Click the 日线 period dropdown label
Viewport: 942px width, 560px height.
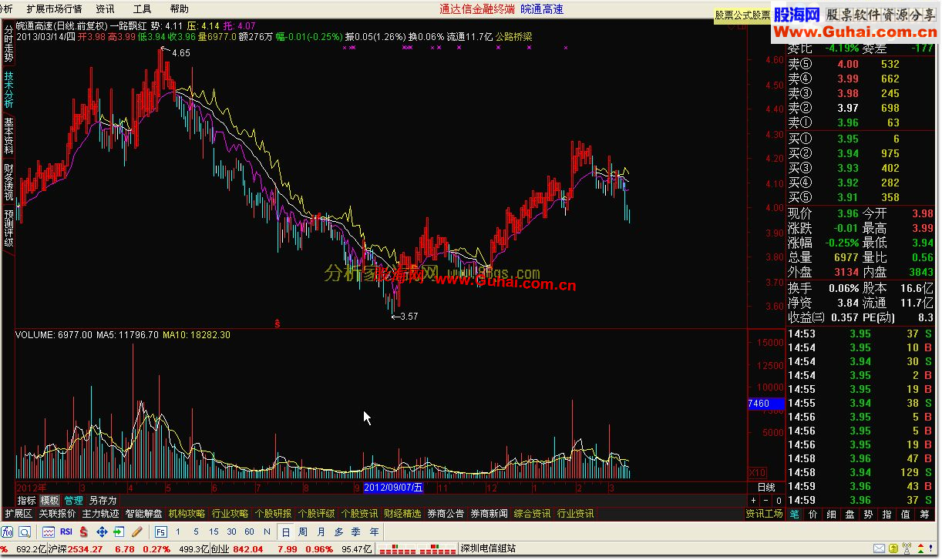(x=767, y=488)
